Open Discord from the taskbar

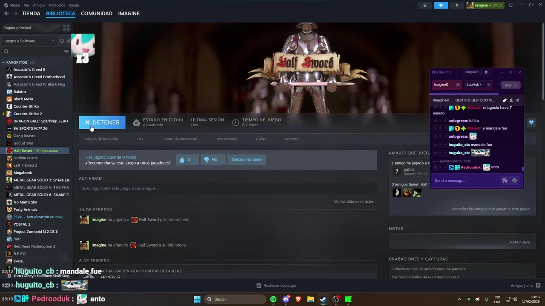pos(286,299)
